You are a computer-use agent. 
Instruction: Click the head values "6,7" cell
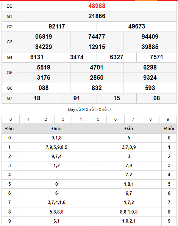click(129, 193)
